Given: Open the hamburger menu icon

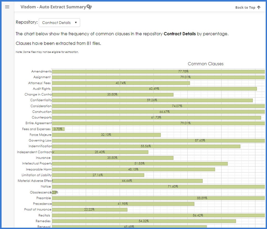Looking at the screenshot, I should pyautogui.click(x=7, y=7).
